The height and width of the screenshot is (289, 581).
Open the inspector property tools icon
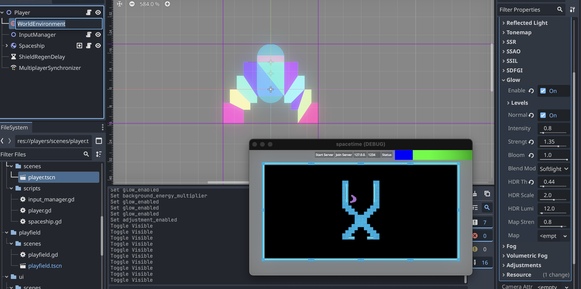[x=572, y=10]
